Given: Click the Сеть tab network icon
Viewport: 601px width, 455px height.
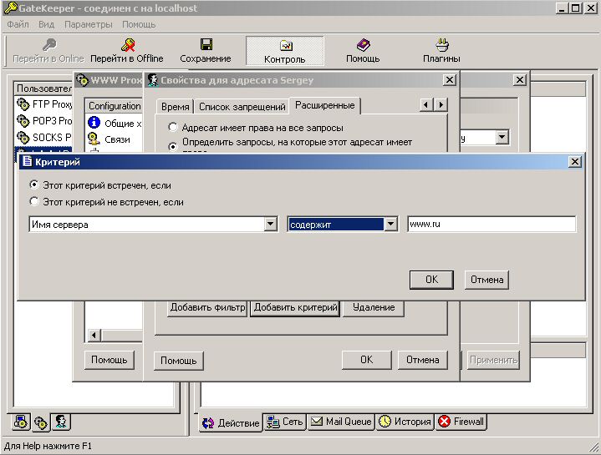Looking at the screenshot, I should 273,422.
